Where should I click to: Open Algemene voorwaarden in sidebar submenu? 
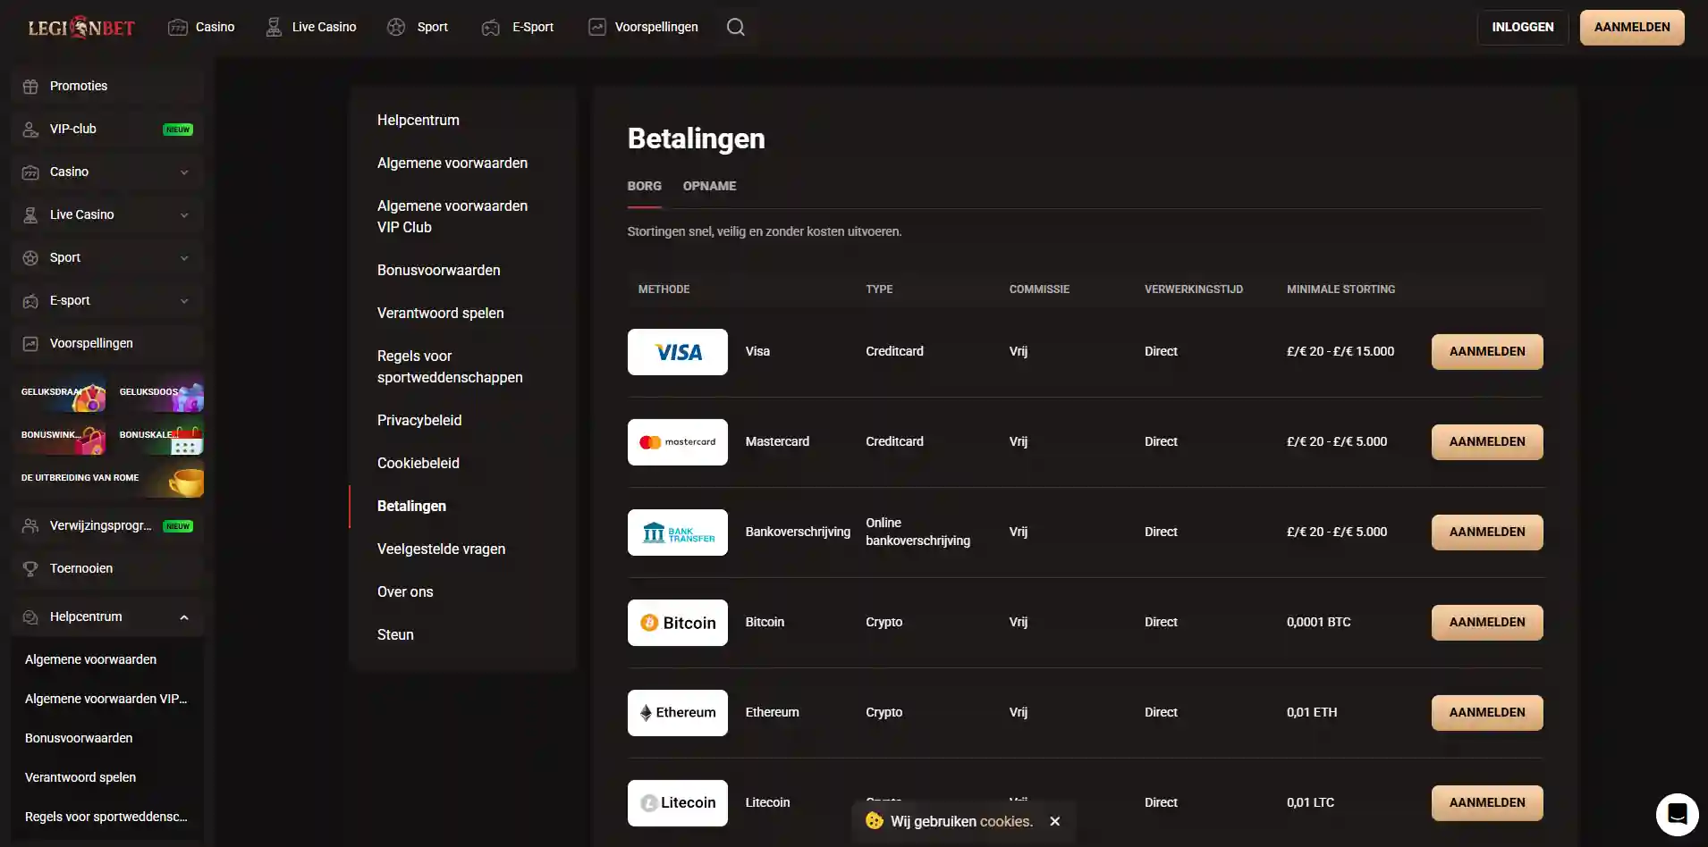coord(91,659)
